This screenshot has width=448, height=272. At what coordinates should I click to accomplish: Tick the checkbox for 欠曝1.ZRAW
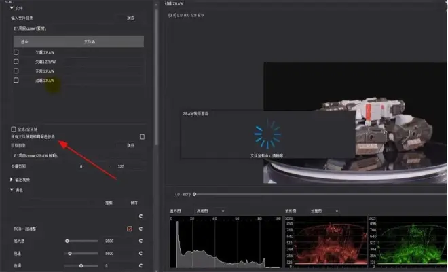tap(16, 61)
